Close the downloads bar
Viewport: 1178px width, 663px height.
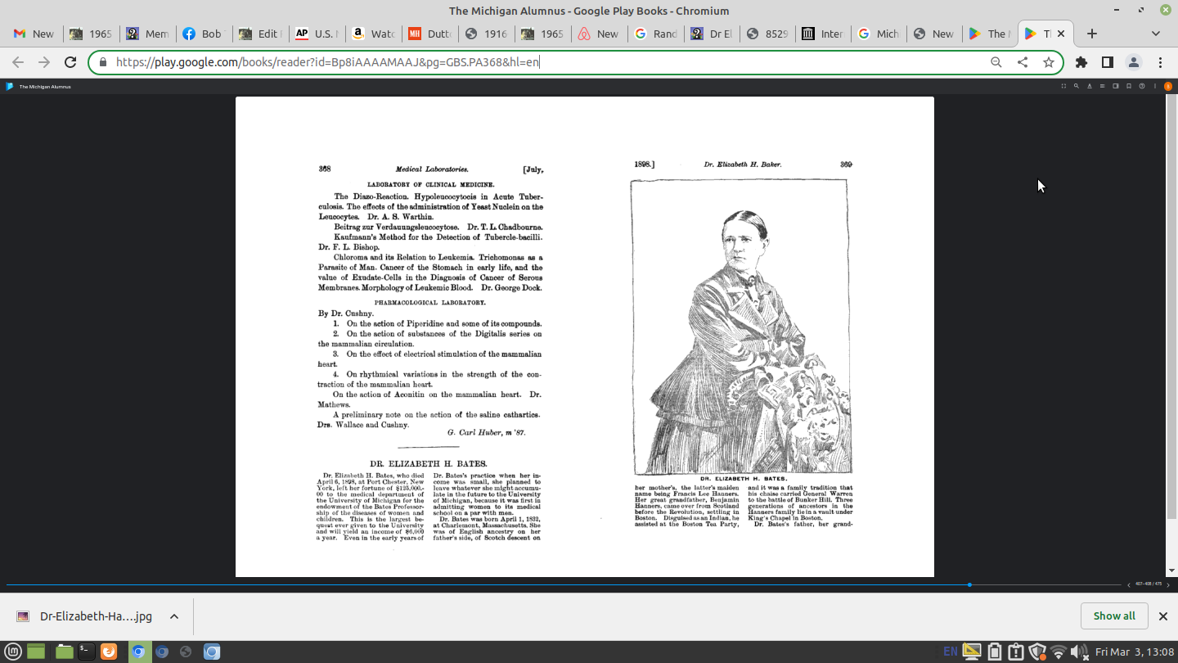1163,616
